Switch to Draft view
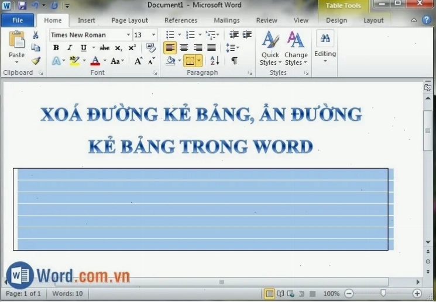The height and width of the screenshot is (302, 436). (313, 293)
